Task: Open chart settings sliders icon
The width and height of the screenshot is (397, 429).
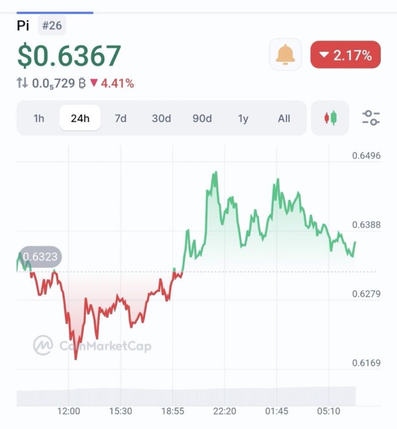Action: (371, 118)
